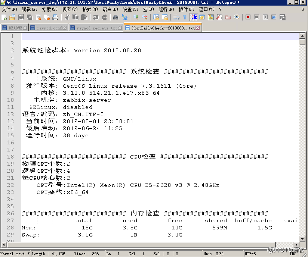Open function list icon
This screenshot has height=257, width=308.
point(219,17)
